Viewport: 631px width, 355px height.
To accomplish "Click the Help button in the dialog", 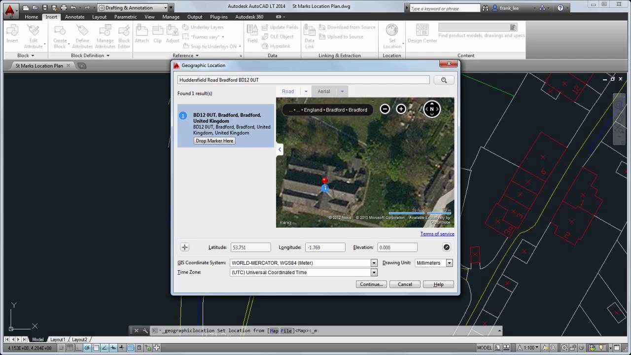I will (438, 284).
